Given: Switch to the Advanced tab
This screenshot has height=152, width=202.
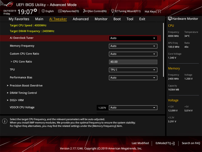Looking at the screenshot, I should point(81,19).
